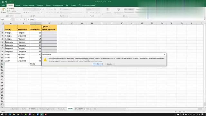Select column D header
The width and height of the screenshot is (206, 116).
click(x=49, y=23)
